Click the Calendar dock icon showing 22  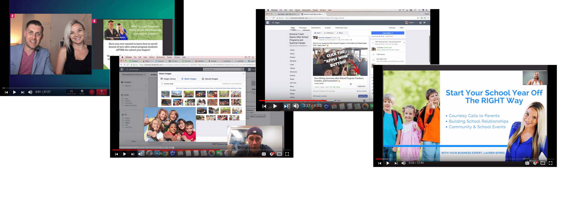[181, 153]
